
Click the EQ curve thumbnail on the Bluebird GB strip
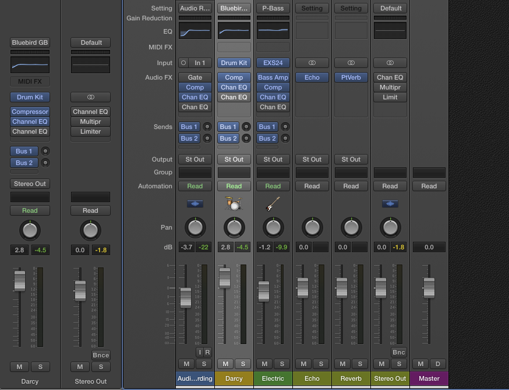tap(30, 64)
